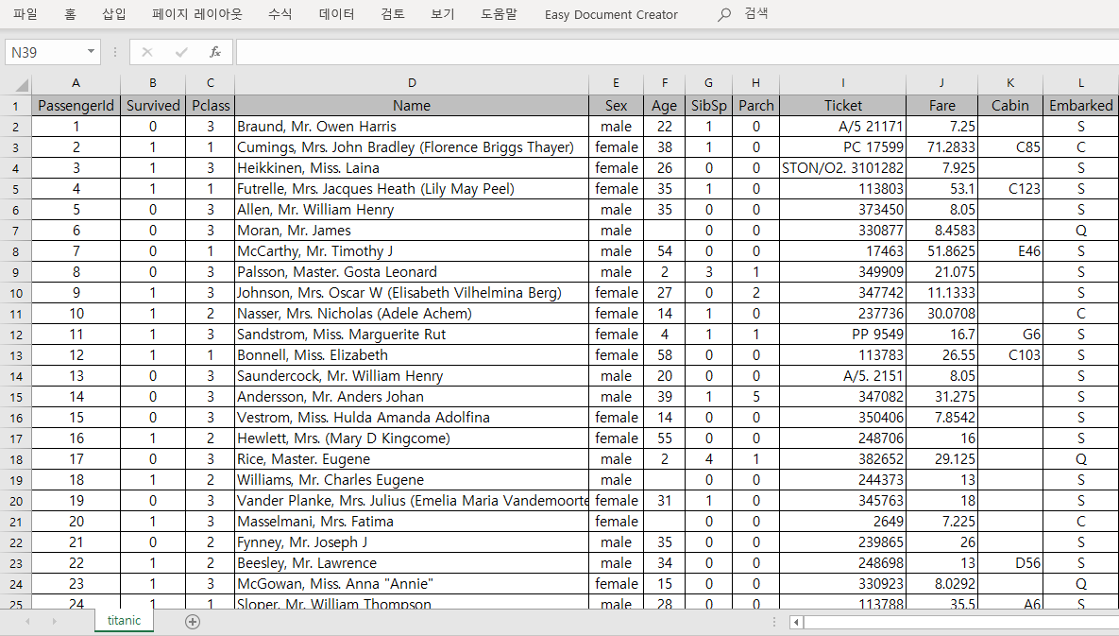The width and height of the screenshot is (1119, 636).
Task: Open the 파일 menu
Action: point(25,14)
